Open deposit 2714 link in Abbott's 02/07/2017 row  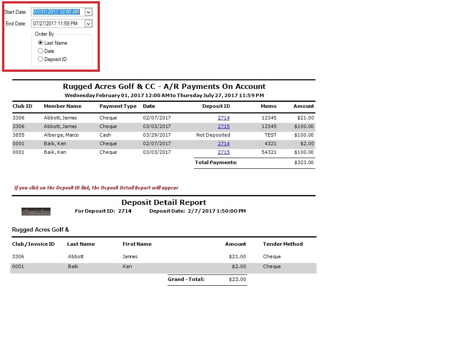tap(223, 118)
